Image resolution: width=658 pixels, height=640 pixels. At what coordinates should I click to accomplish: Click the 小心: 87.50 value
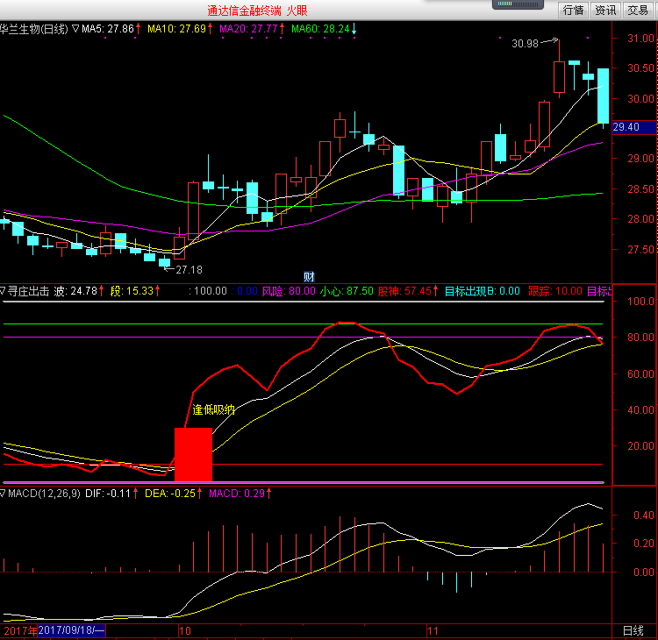coord(347,291)
